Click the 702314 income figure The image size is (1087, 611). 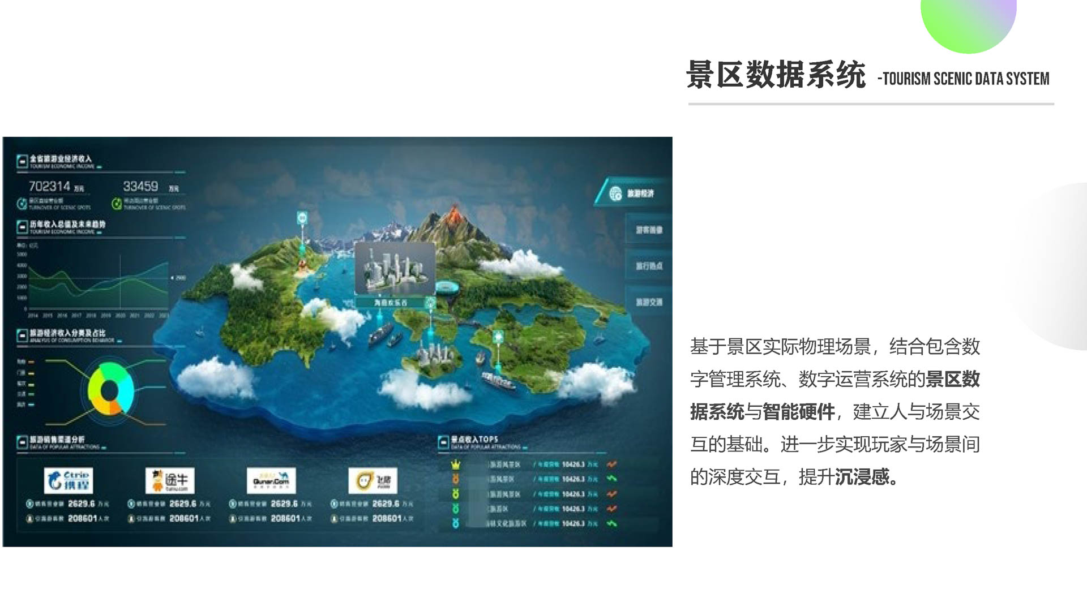point(50,186)
